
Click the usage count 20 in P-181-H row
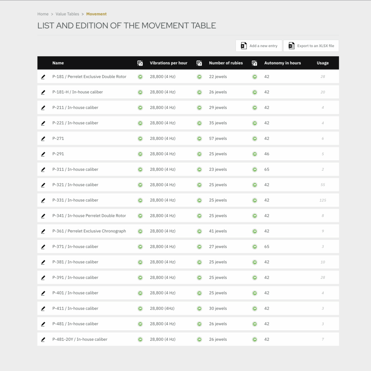point(323,92)
